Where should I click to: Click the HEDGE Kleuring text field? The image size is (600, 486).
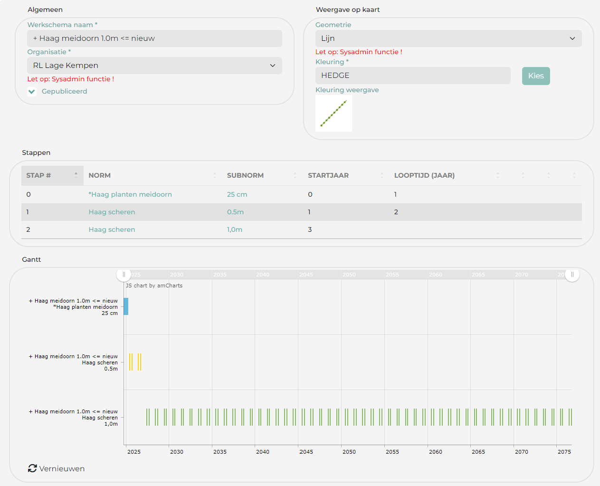[x=412, y=76]
